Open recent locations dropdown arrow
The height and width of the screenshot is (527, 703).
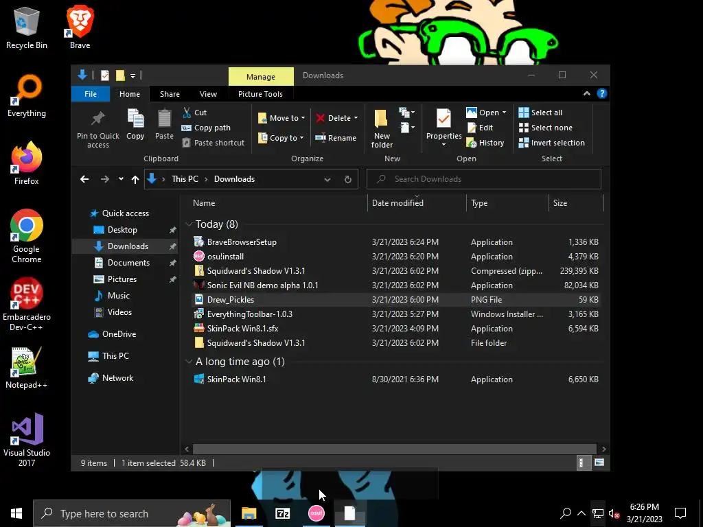(121, 179)
